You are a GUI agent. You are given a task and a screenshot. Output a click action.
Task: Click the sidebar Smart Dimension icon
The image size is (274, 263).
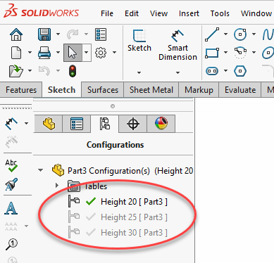pos(11,124)
